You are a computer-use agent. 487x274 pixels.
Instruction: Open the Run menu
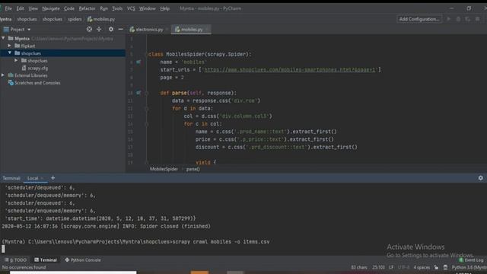point(103,8)
